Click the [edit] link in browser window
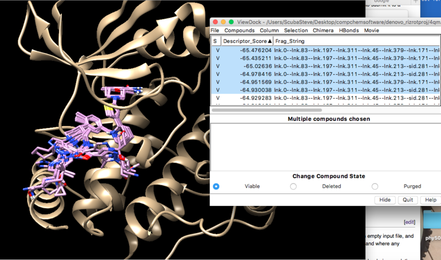 (x=410, y=222)
